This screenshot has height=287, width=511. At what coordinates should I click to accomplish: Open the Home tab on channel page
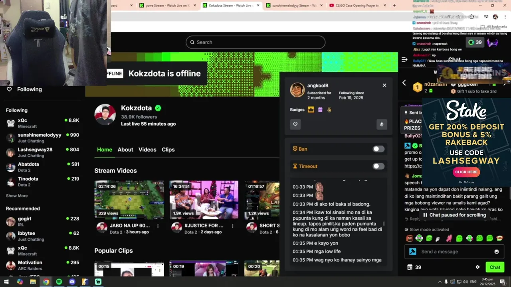click(x=105, y=149)
